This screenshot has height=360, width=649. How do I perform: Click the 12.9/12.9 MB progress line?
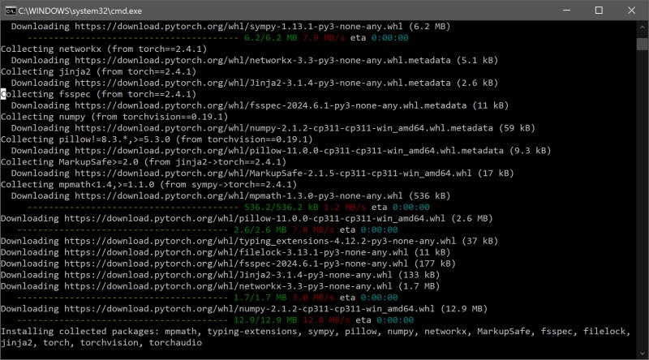[x=215, y=319]
